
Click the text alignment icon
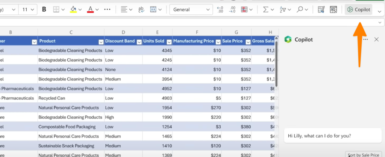coord(124,9)
